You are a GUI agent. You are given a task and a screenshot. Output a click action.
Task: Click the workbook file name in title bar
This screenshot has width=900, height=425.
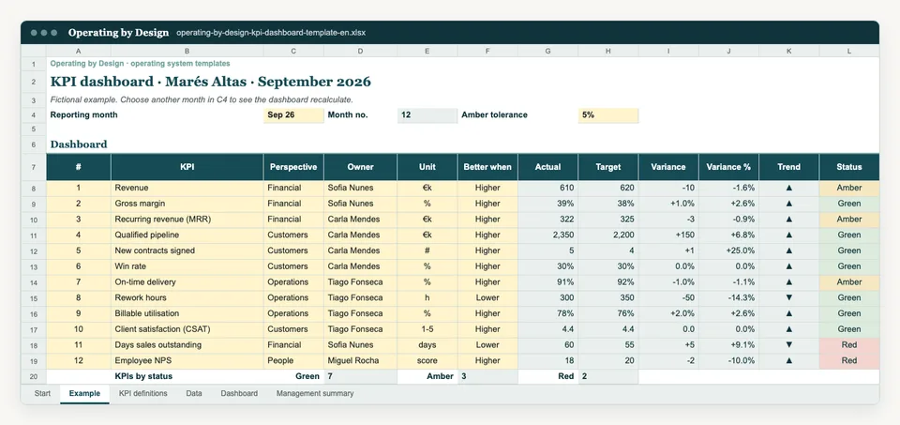(271, 33)
